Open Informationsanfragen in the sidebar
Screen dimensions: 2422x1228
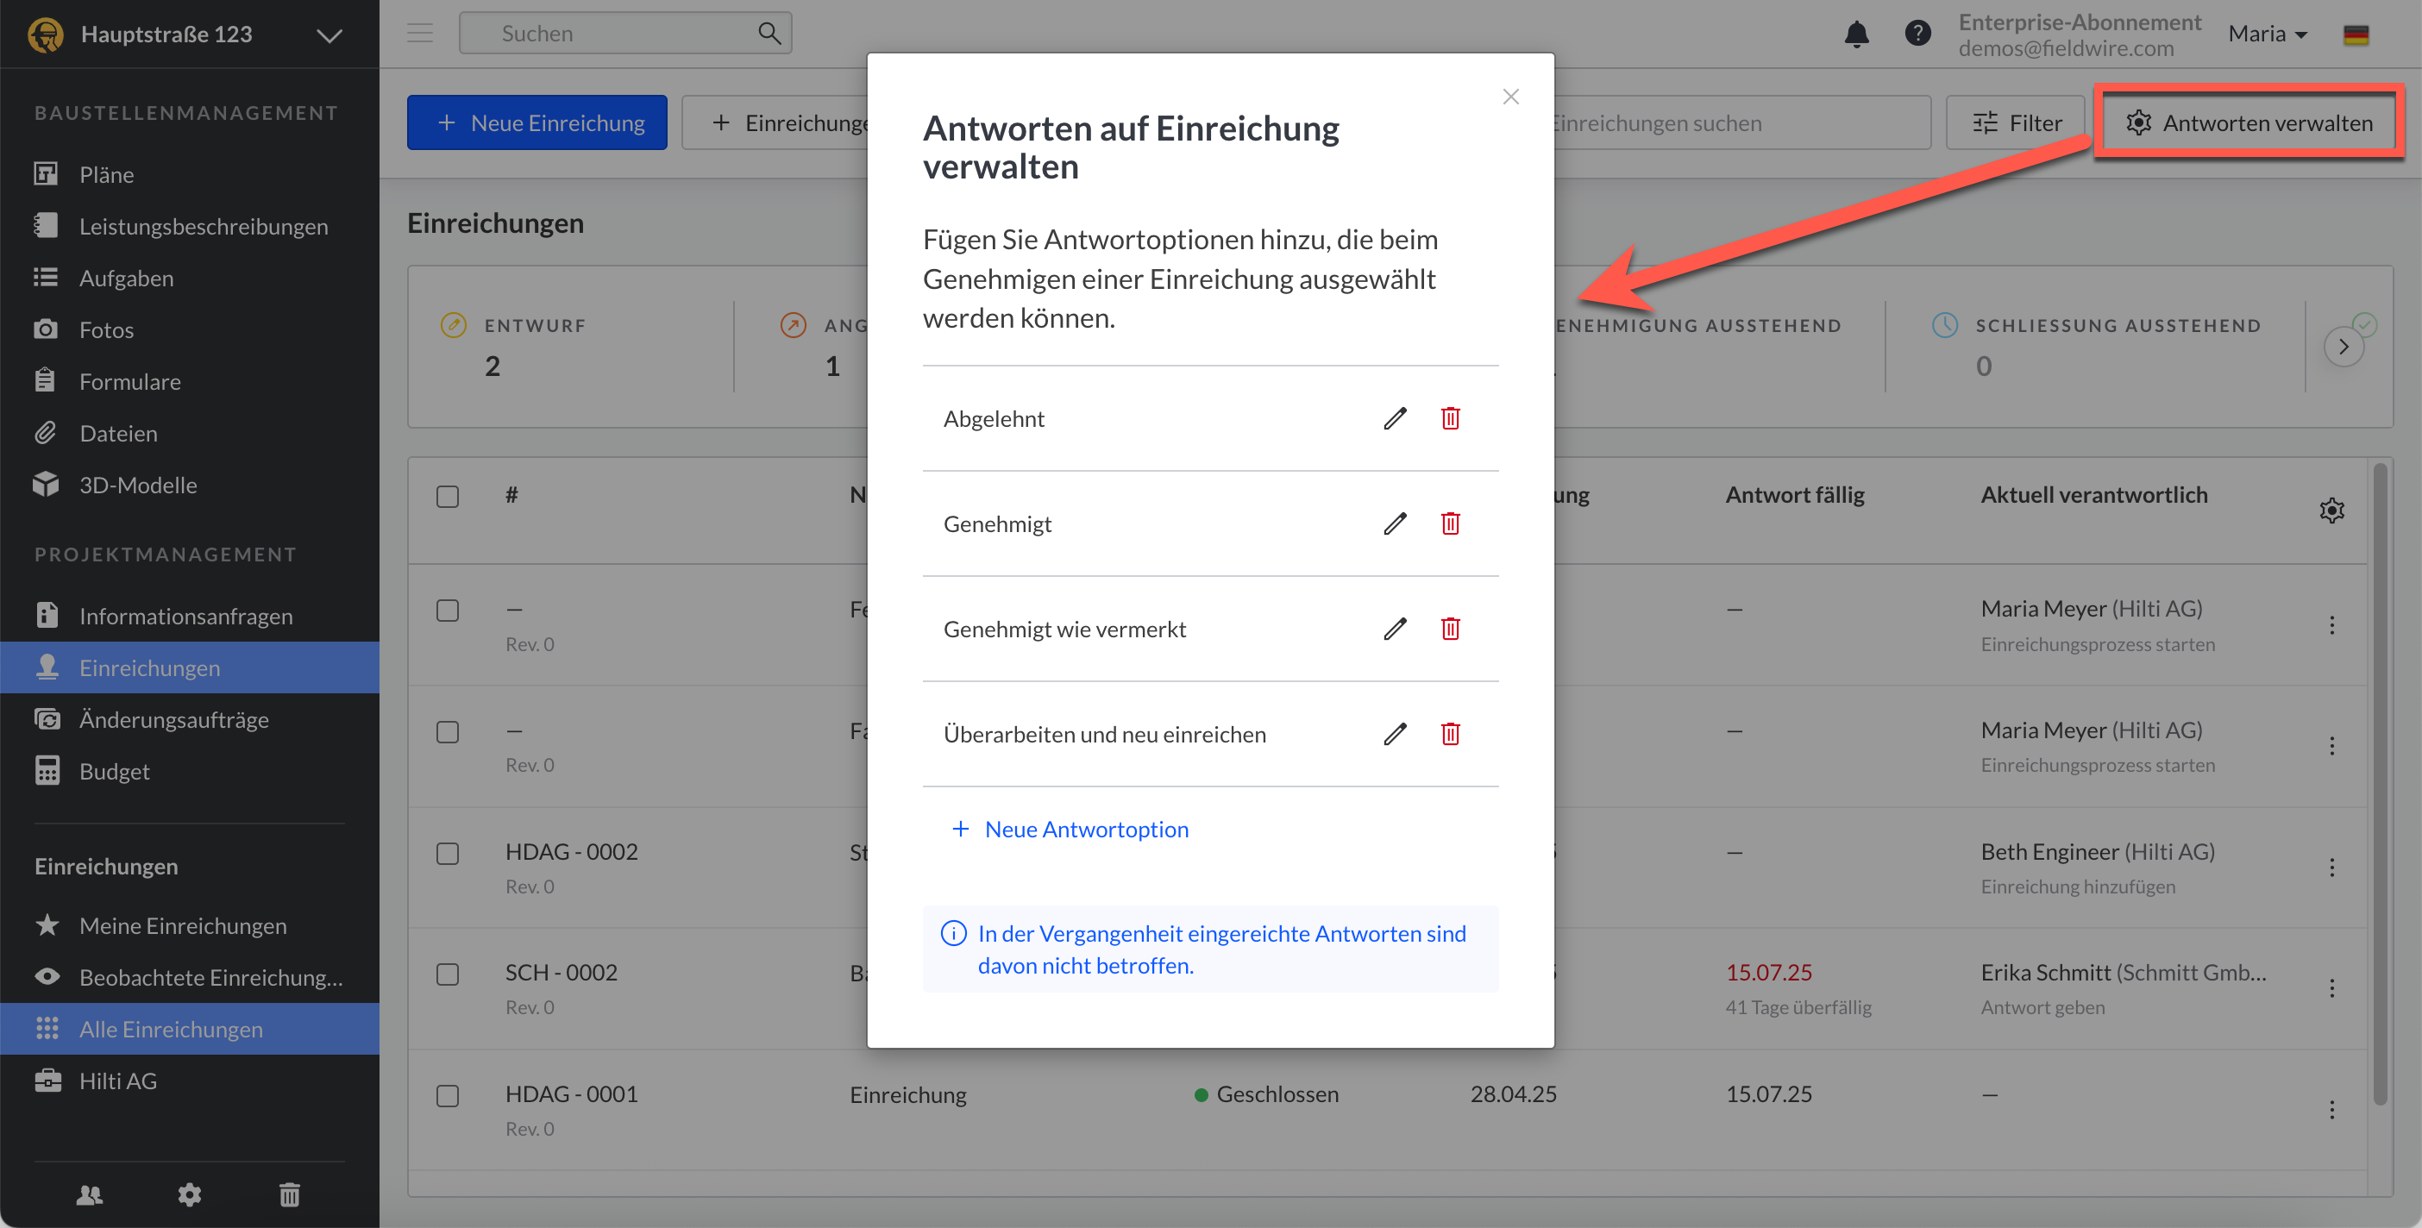point(186,616)
